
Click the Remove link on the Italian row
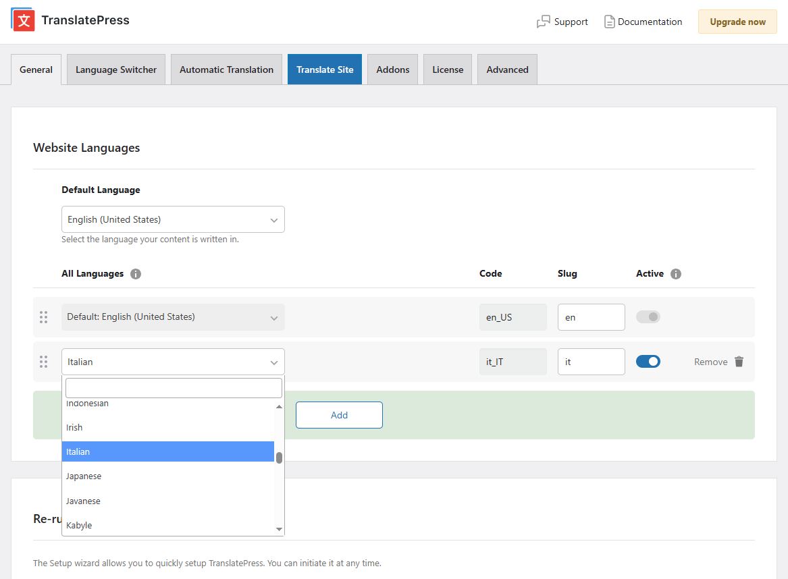click(710, 361)
